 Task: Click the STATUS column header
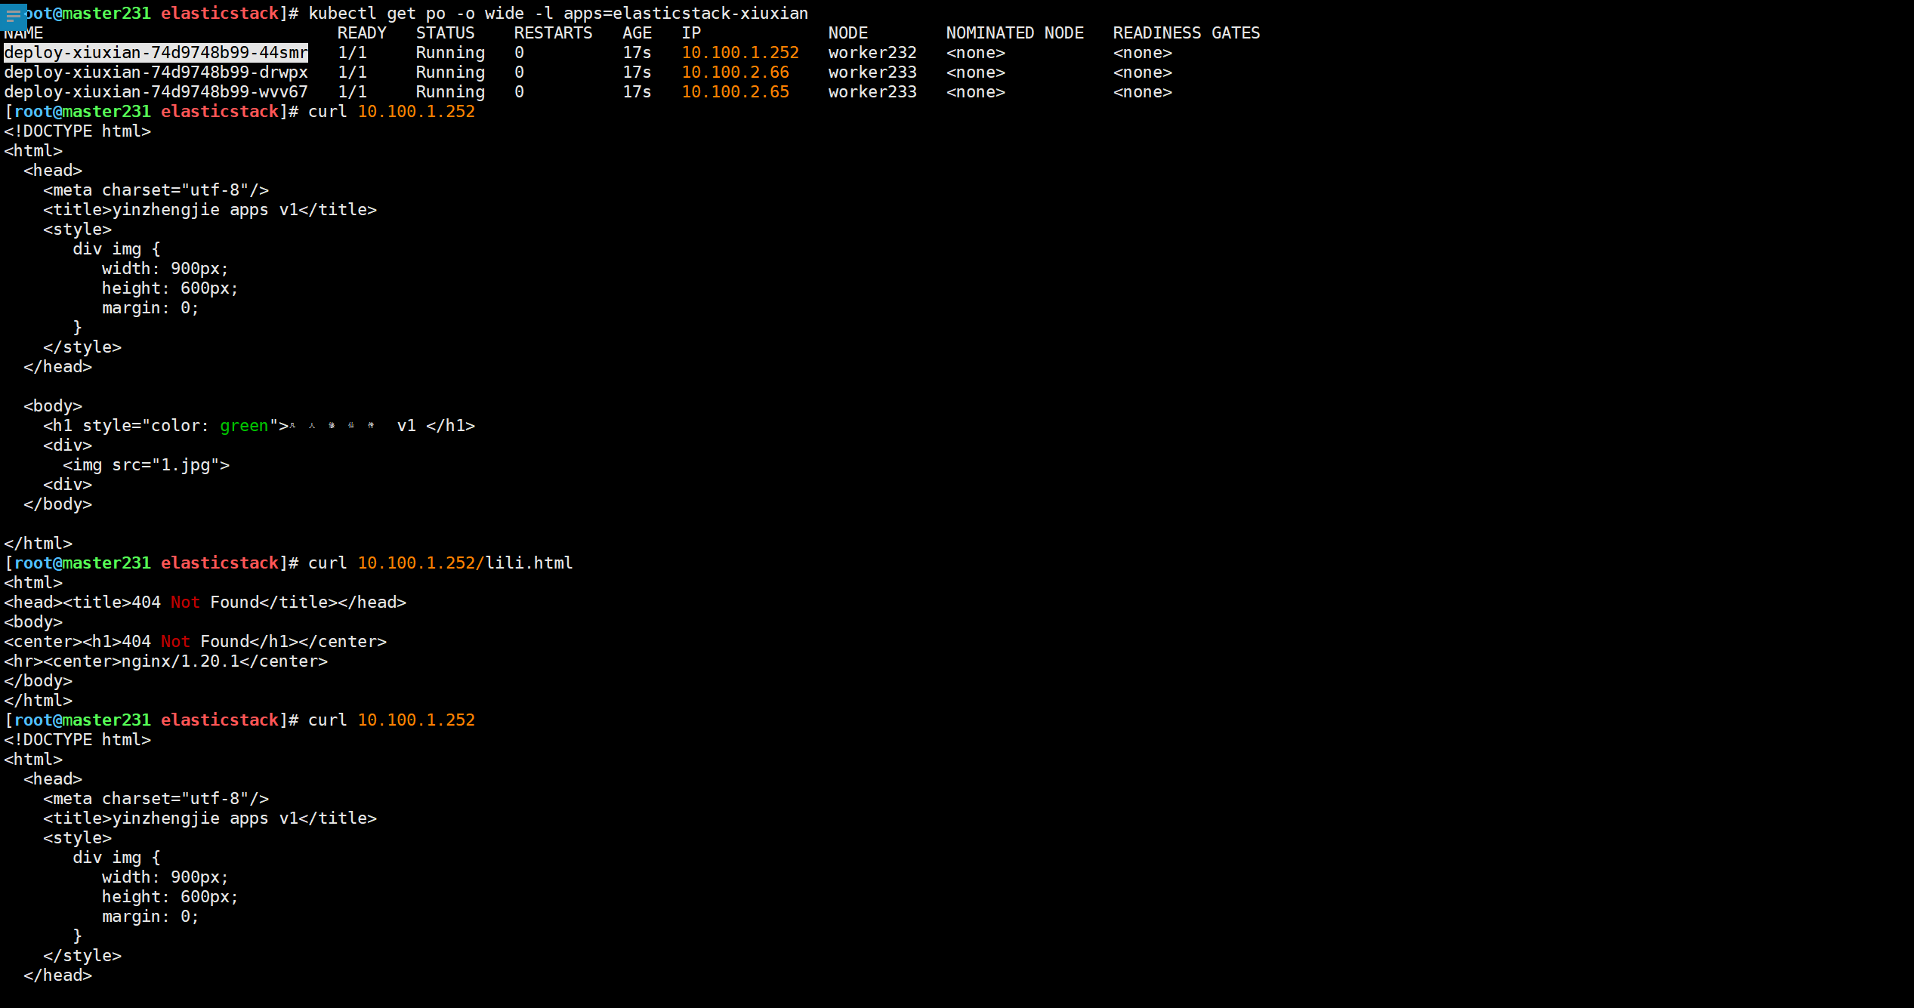(x=445, y=33)
